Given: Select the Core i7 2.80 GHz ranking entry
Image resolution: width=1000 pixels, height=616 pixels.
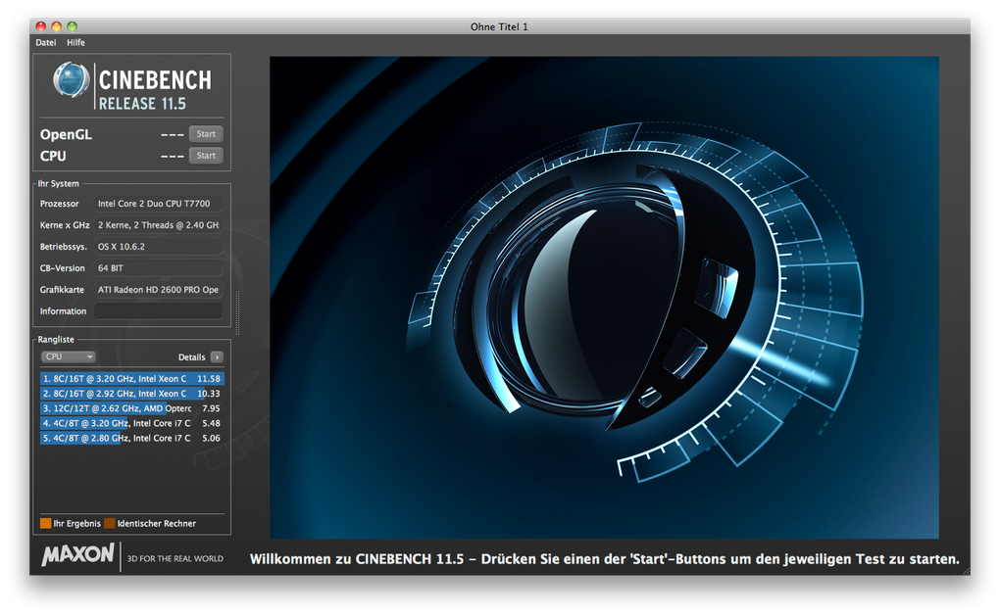Looking at the screenshot, I should 131,438.
